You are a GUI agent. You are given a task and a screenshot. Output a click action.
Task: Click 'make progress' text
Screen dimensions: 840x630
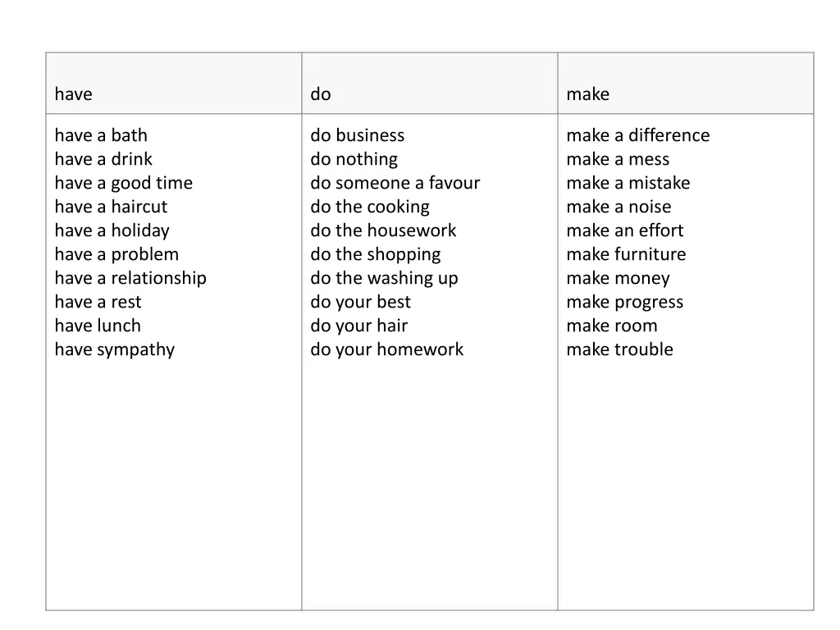click(624, 302)
